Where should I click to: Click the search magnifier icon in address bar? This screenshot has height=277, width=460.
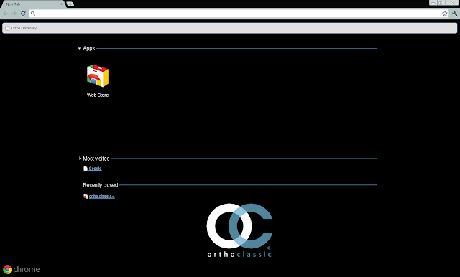[33, 14]
